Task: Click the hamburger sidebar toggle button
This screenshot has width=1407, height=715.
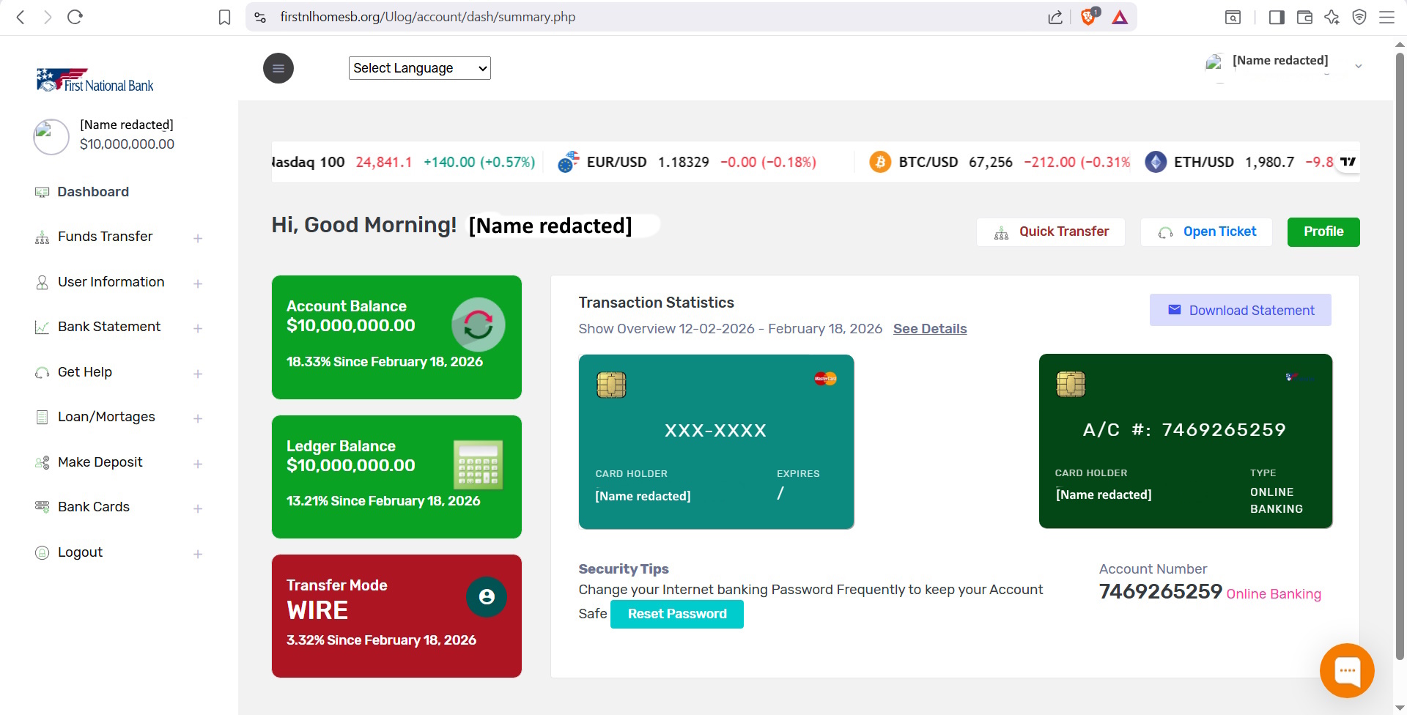Action: point(278,69)
